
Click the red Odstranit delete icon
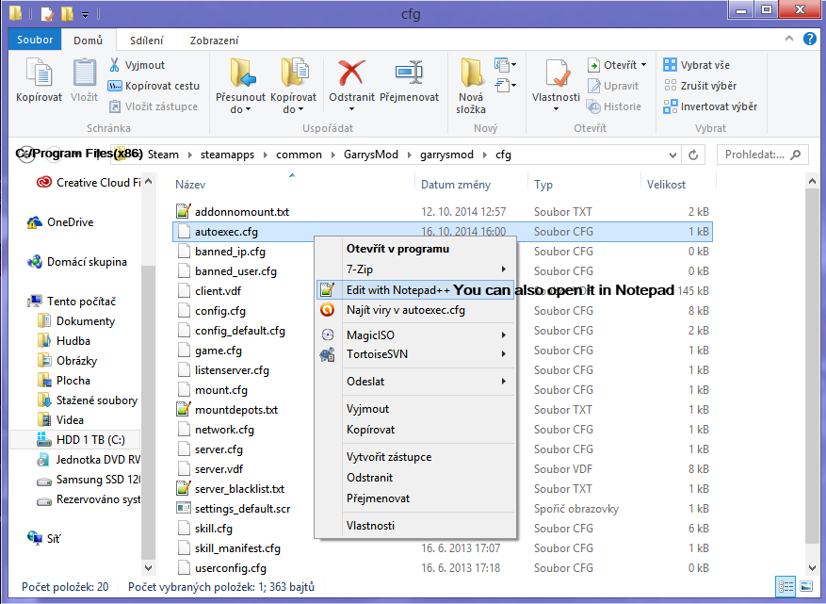[351, 73]
